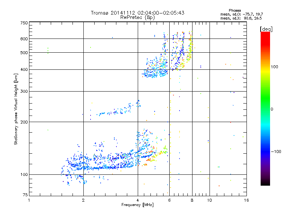Screen dimensions: 290x218
Task: Click the '[deg]' unit label above the colorbar
Action: point(266,29)
